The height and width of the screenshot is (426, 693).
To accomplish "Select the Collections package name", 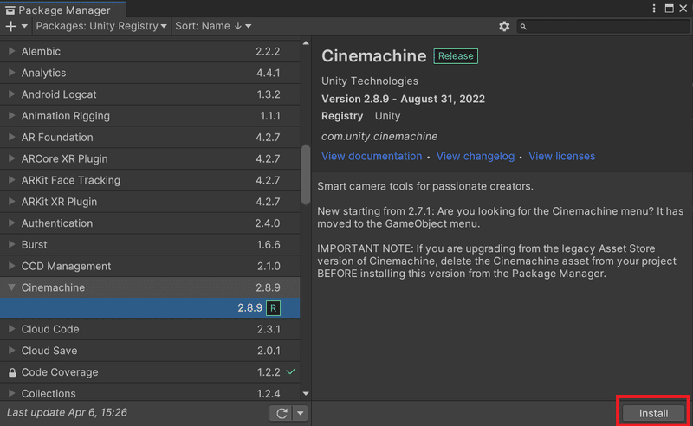I will pyautogui.click(x=49, y=393).
